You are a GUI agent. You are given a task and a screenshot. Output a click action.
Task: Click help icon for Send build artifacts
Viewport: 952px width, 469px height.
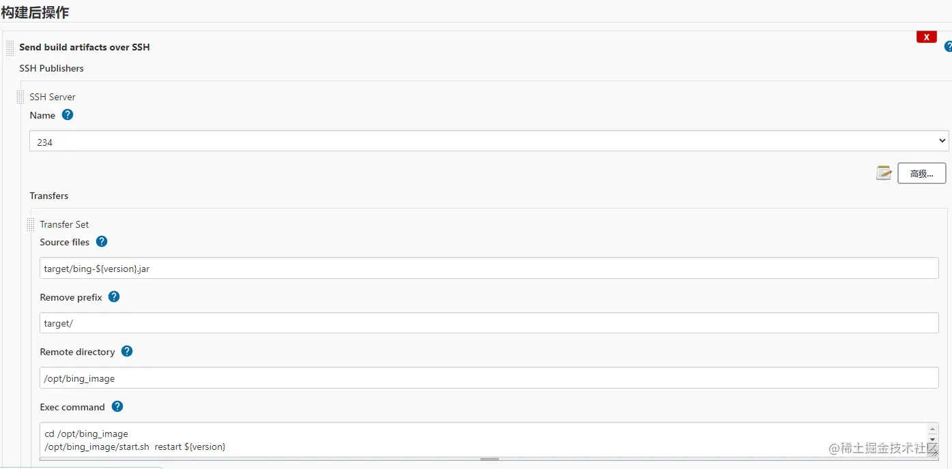coord(948,47)
